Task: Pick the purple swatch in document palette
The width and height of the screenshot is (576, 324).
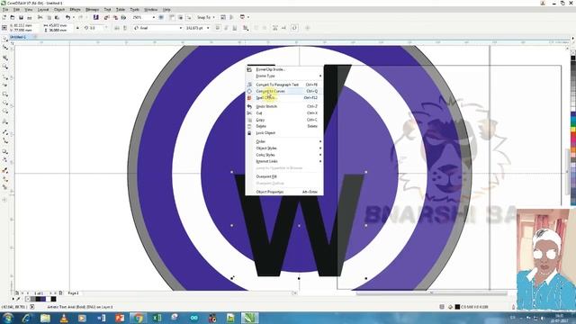Action: pyautogui.click(x=43, y=300)
